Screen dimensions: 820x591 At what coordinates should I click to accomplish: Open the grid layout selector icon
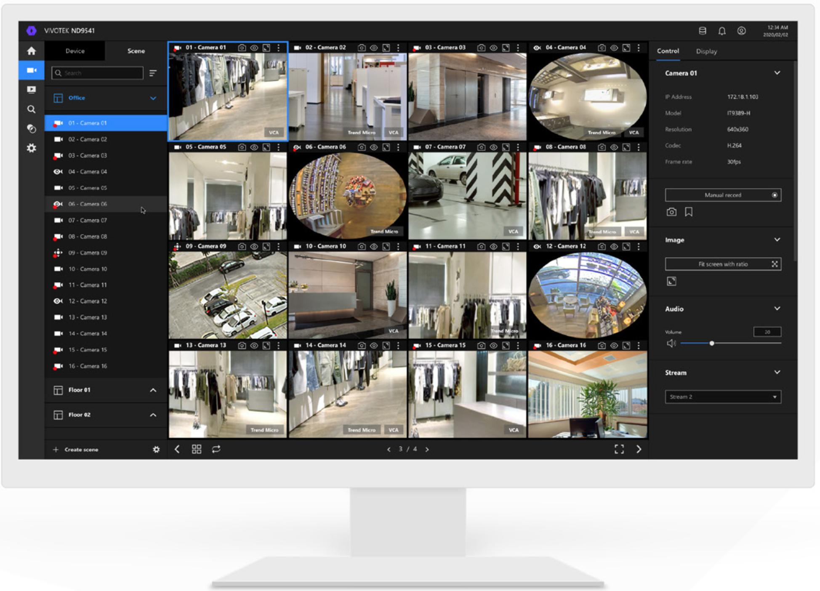click(x=197, y=449)
